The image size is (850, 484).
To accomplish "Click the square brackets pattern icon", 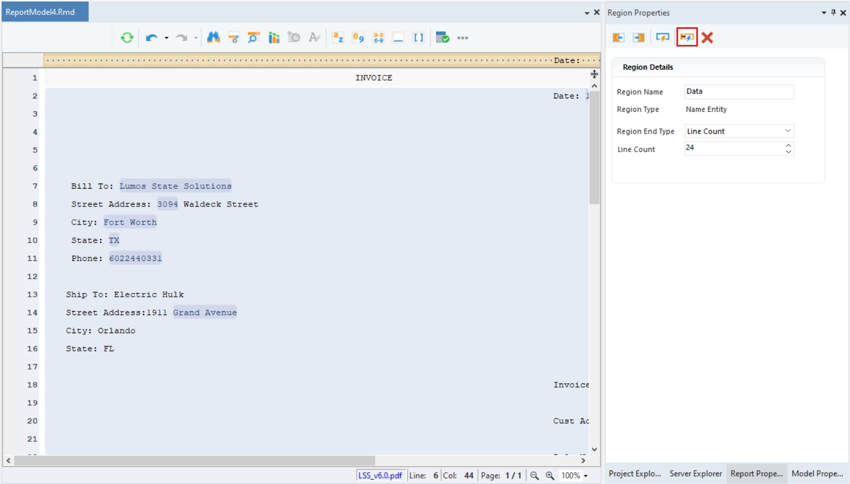I will tap(418, 37).
